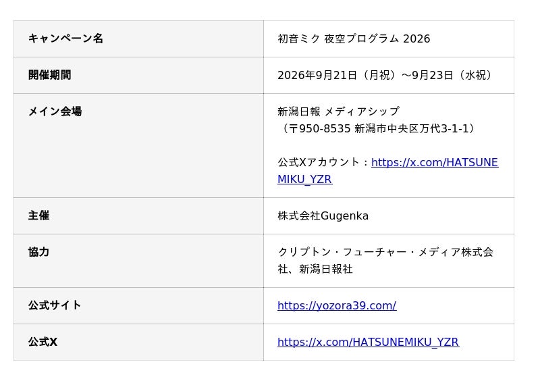540x381 pixels.
Task: Click the organizer text 株式会社Gugenka
Action: pyautogui.click(x=323, y=216)
